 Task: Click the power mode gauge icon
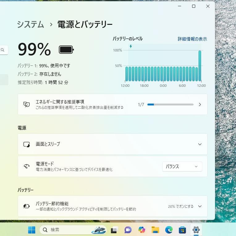tap(27, 166)
